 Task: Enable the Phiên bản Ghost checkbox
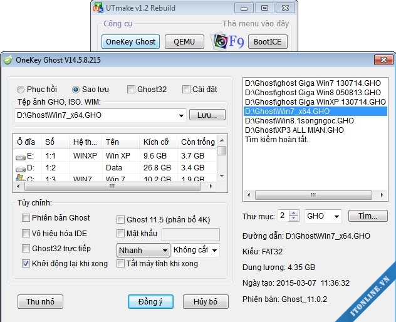click(26, 218)
